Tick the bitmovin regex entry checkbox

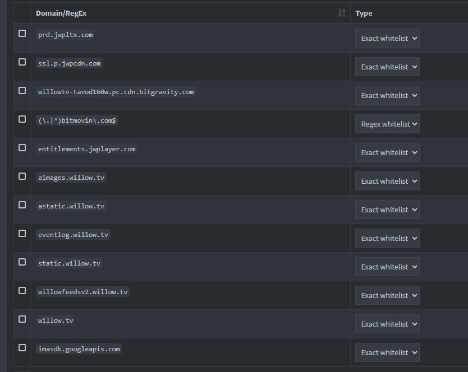click(x=22, y=119)
